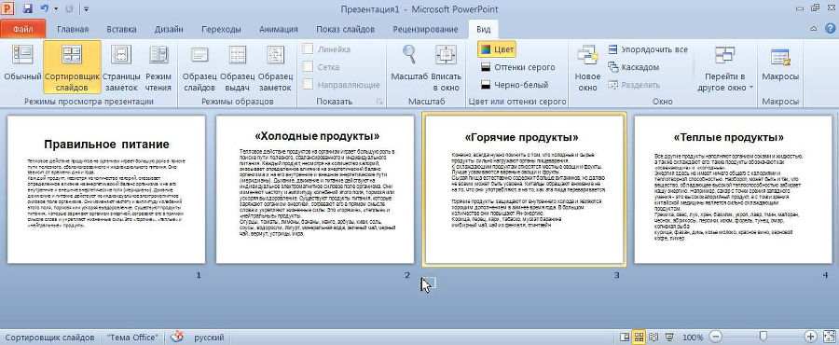This screenshot has width=839, height=345.
Task: Click the zoom slider handle
Action: point(763,337)
